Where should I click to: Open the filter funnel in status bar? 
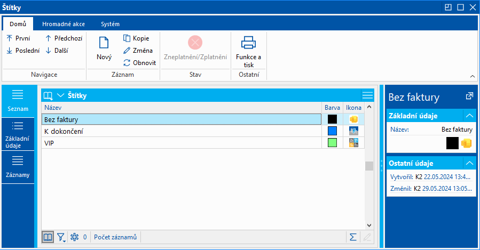coord(61,237)
